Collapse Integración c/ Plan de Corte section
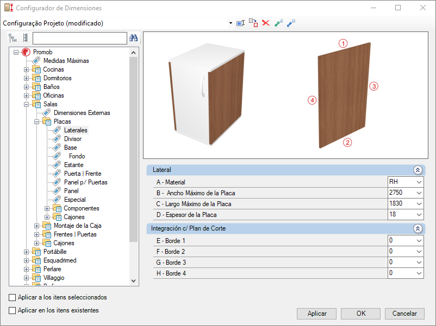Image resolution: width=436 pixels, height=326 pixels. 418,228
